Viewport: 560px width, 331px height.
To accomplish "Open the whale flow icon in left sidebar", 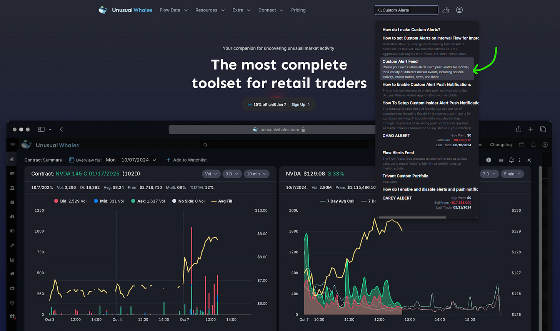I will 12,159.
